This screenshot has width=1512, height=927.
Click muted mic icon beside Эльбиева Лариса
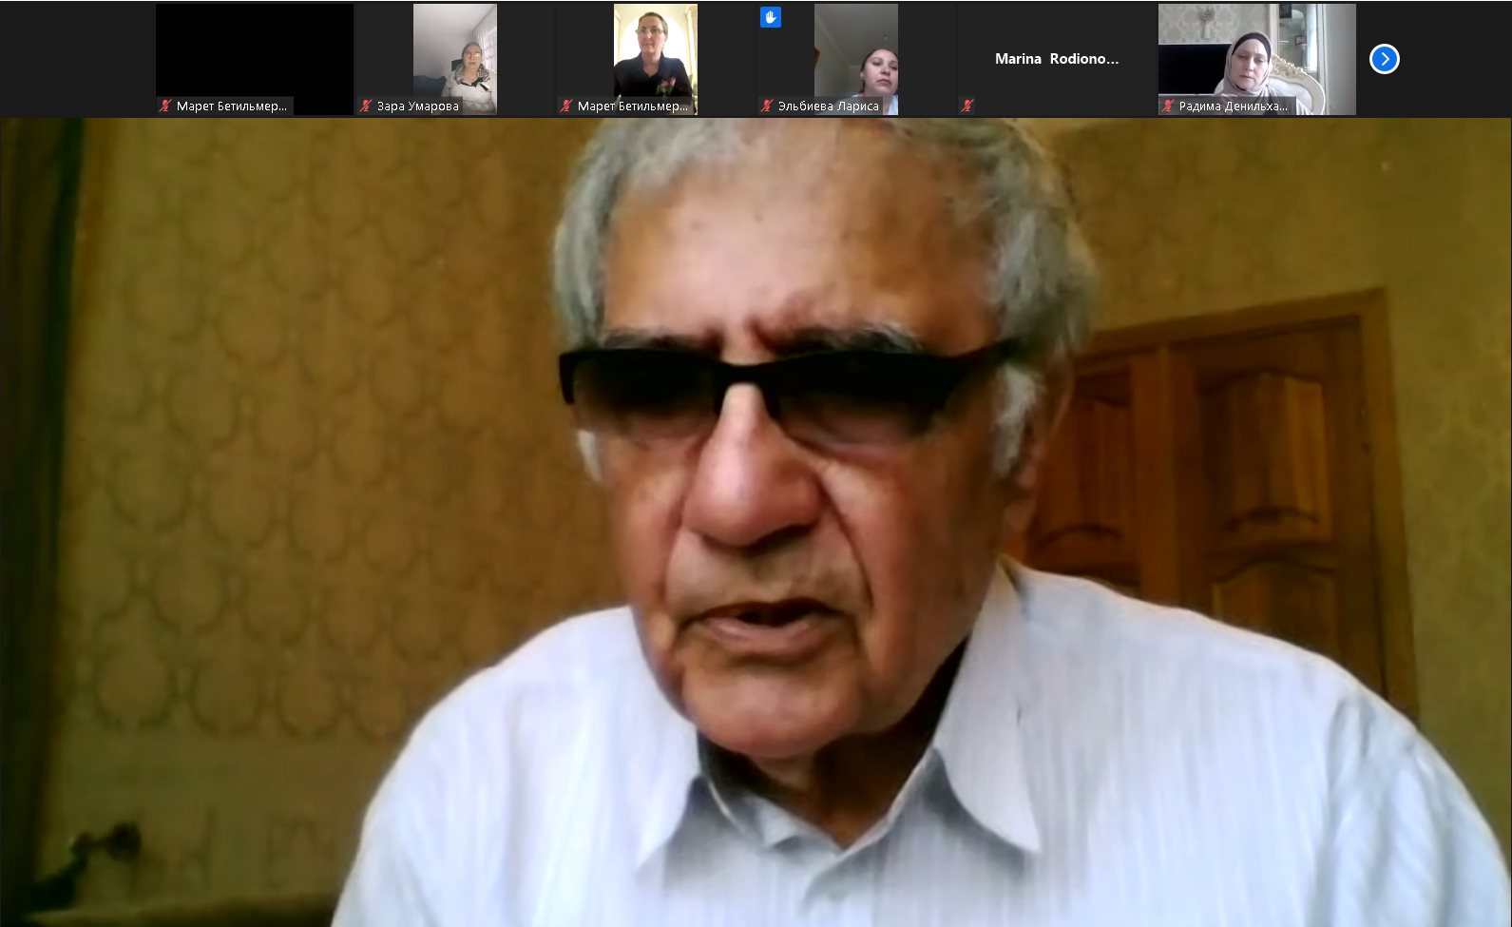[x=767, y=106]
